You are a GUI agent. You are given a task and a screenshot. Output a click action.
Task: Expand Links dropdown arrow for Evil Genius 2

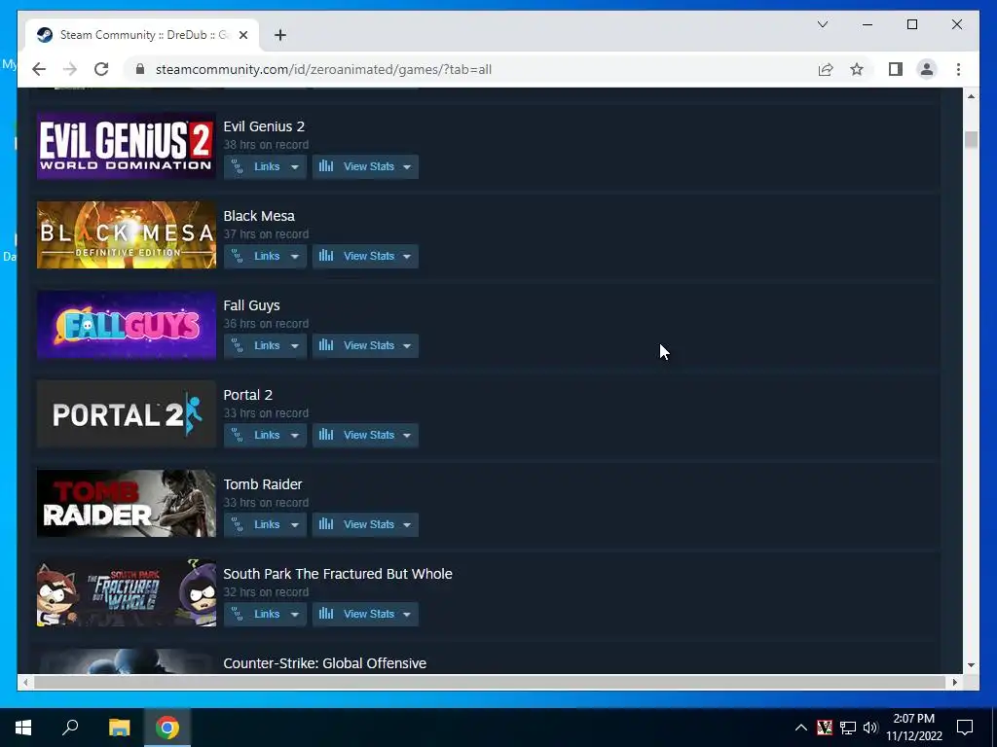[x=294, y=167]
